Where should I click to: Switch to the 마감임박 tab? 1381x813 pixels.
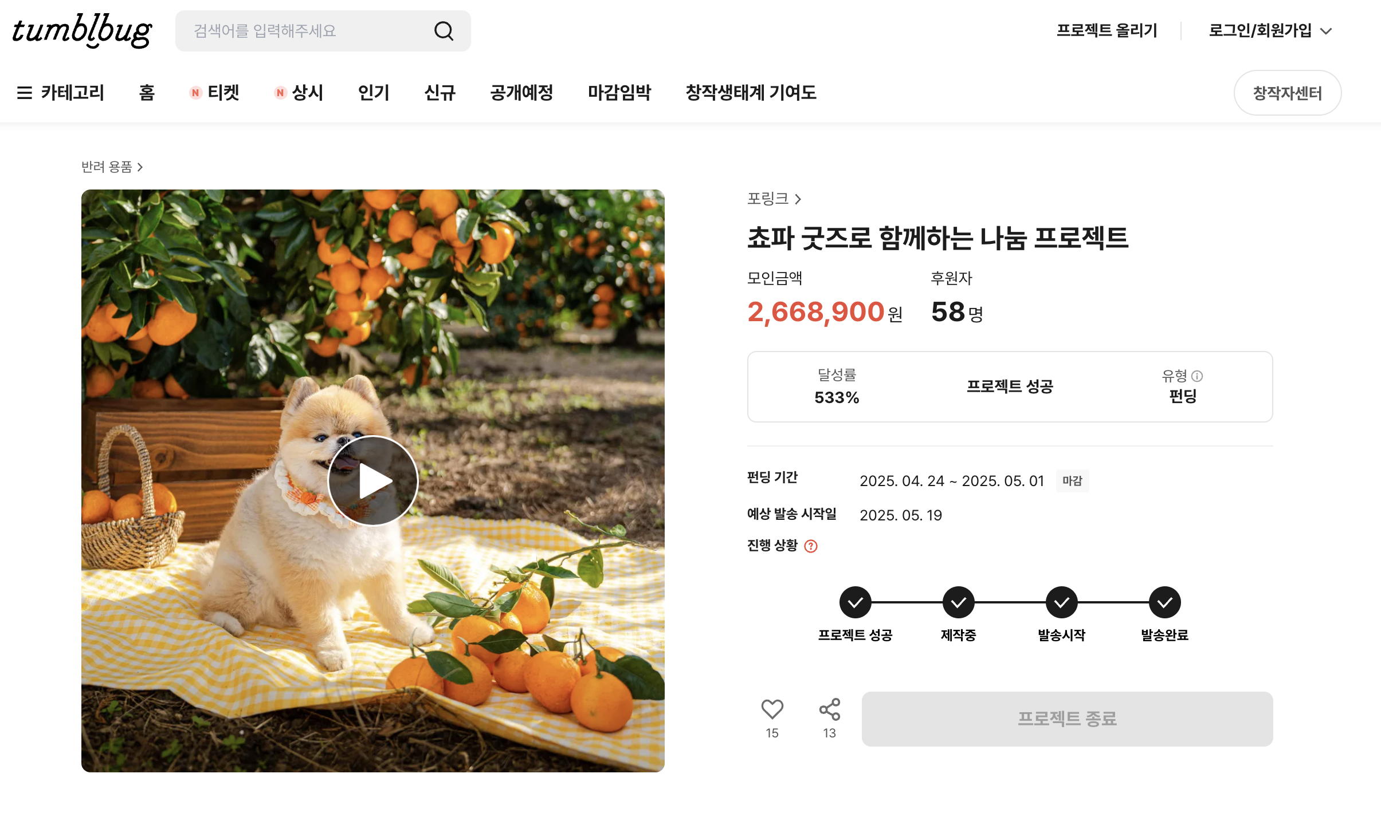(619, 93)
